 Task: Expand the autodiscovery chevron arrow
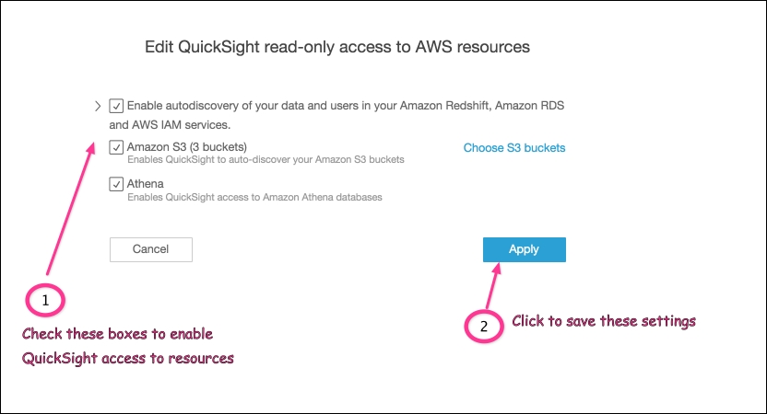tap(98, 106)
